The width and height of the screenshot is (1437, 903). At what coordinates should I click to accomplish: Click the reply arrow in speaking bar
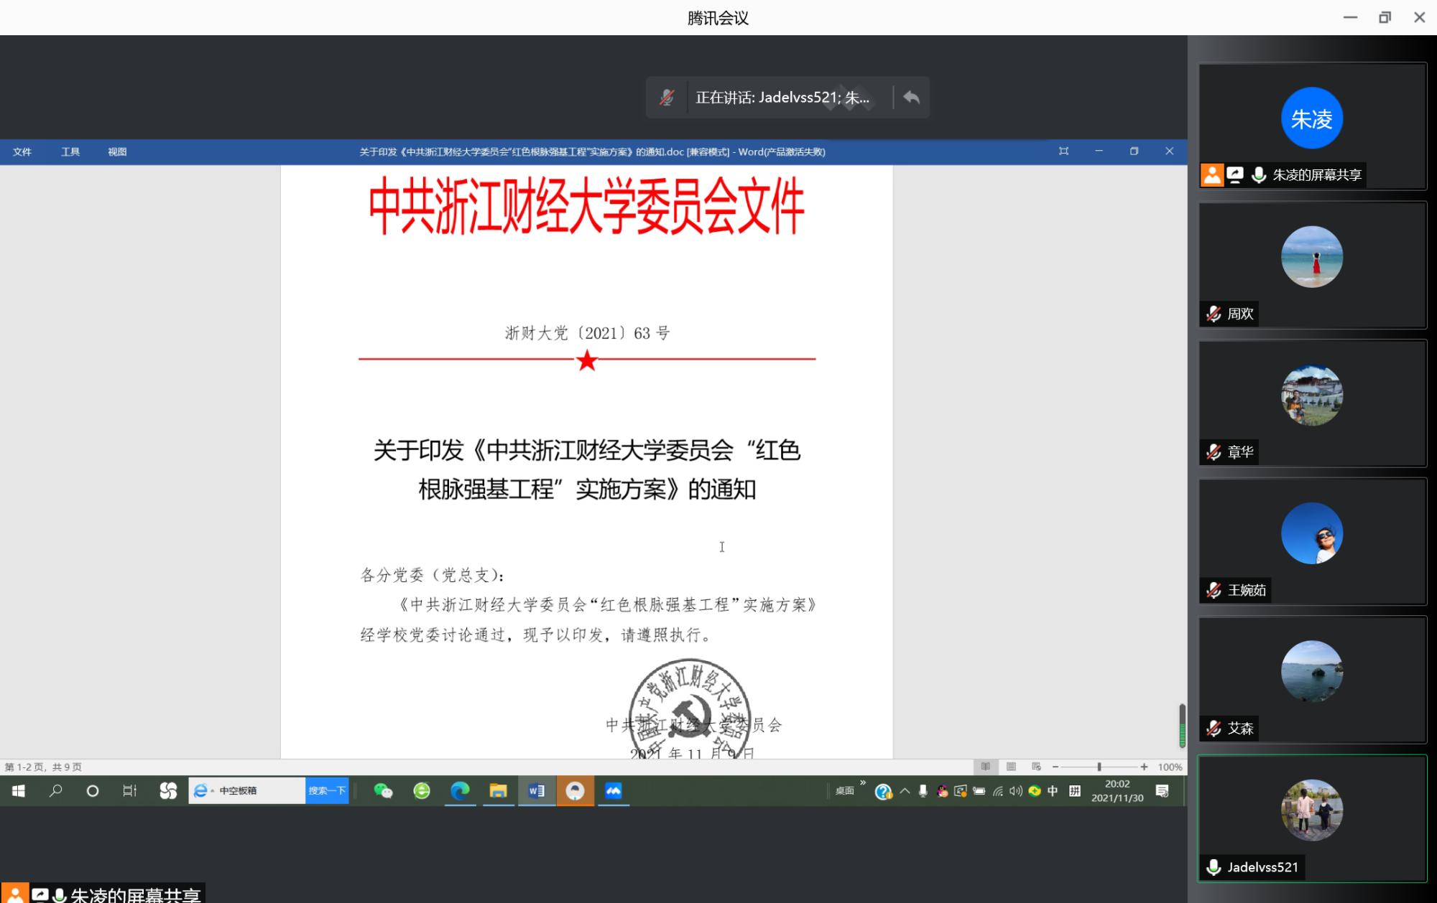(x=911, y=98)
